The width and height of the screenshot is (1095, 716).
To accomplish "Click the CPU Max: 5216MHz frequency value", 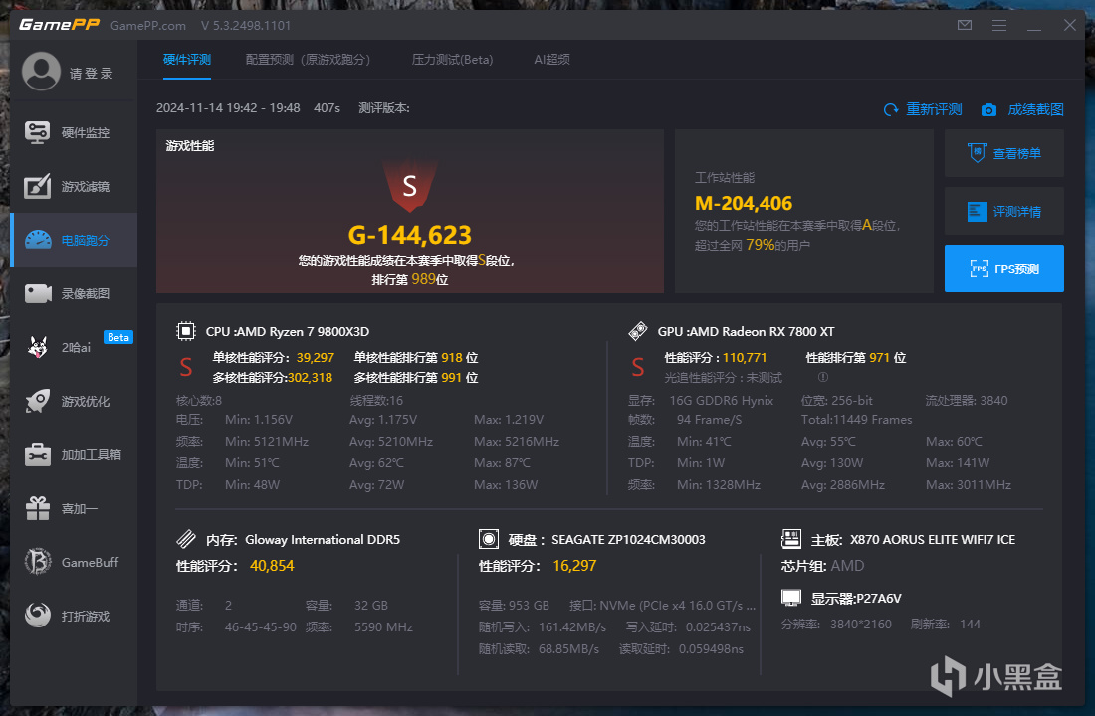I will coord(516,442).
